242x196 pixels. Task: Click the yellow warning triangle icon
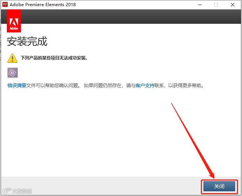[x=12, y=58]
